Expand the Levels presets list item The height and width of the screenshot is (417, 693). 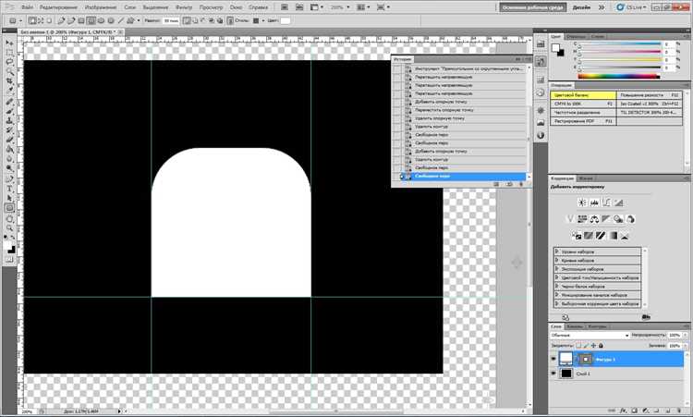pos(597,251)
